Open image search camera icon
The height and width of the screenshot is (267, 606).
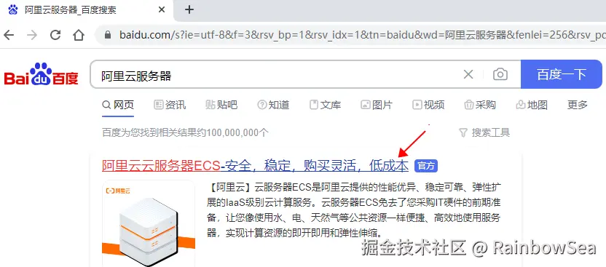[500, 74]
